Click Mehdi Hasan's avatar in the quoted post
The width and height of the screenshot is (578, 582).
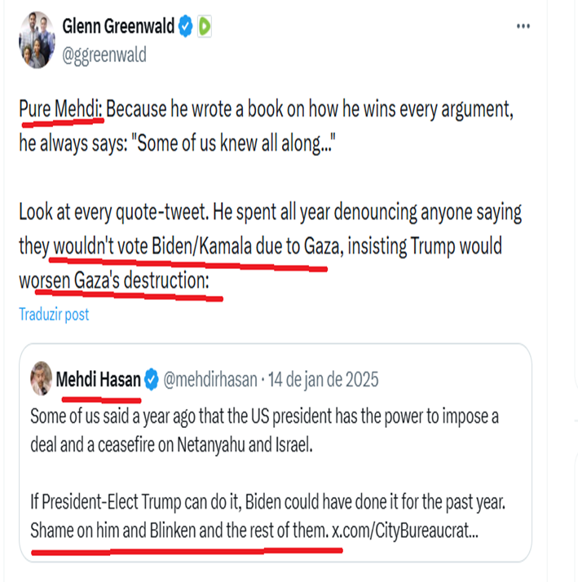[x=39, y=379]
